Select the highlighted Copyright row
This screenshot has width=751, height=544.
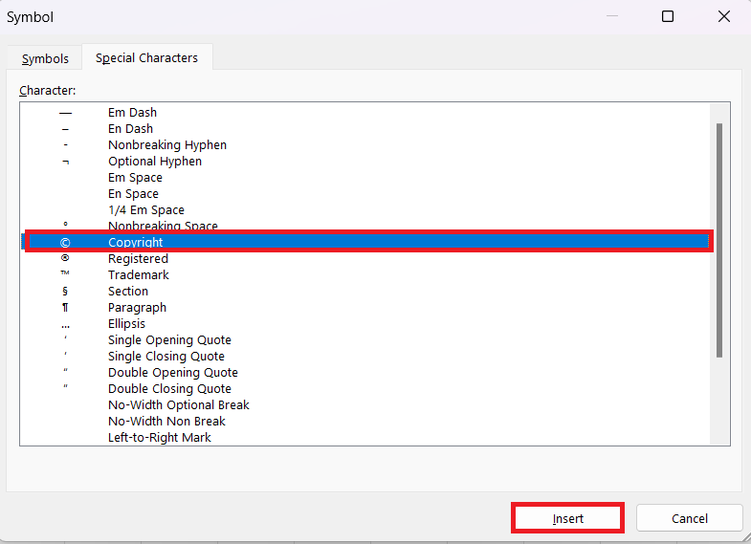tap(365, 242)
